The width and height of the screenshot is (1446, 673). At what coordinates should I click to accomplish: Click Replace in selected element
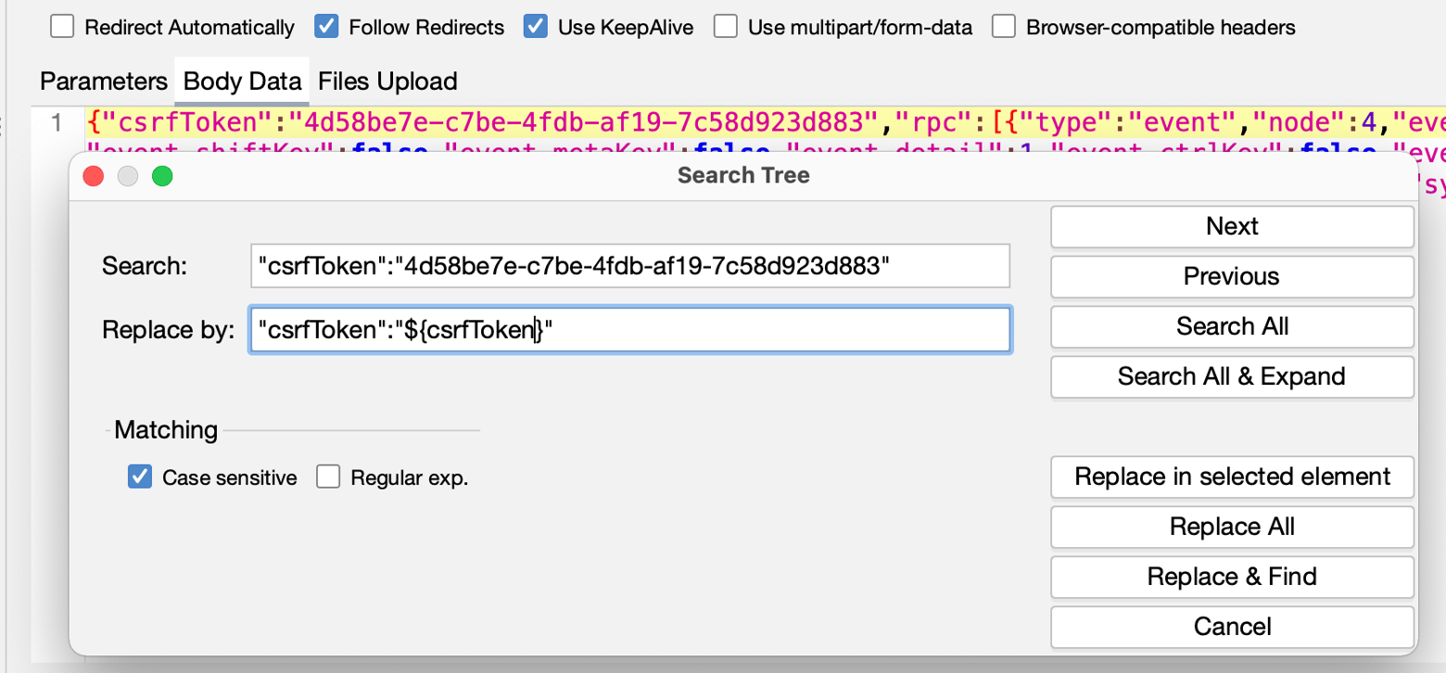pyautogui.click(x=1231, y=476)
